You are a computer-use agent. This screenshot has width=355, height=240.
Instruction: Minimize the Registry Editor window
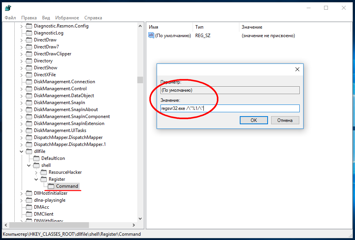(308, 8)
